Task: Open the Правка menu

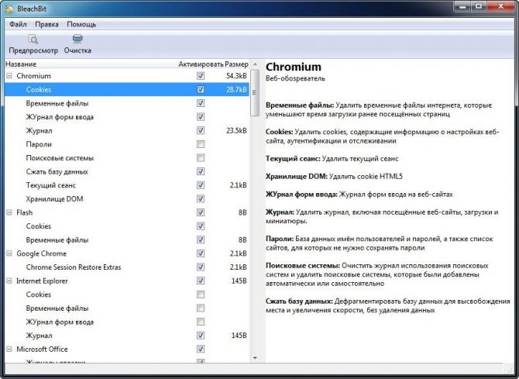Action: point(46,24)
